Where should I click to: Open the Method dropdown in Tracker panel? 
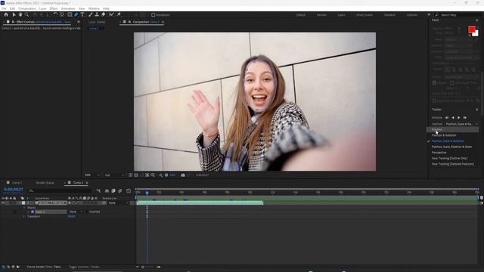pos(462,124)
